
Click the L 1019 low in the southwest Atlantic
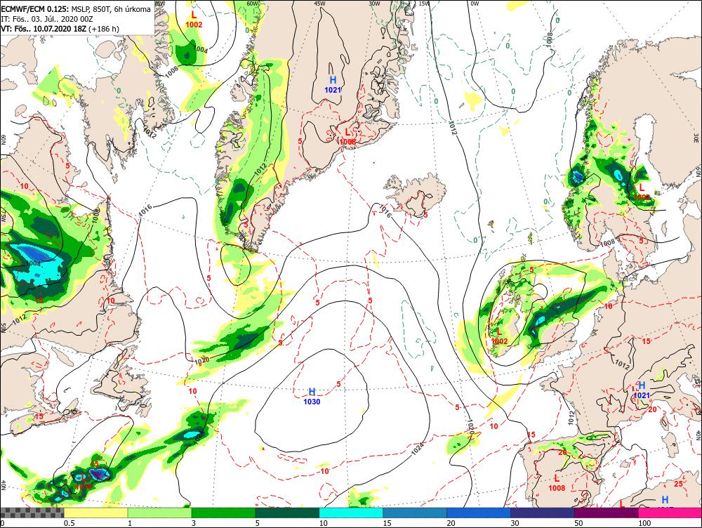[84, 482]
